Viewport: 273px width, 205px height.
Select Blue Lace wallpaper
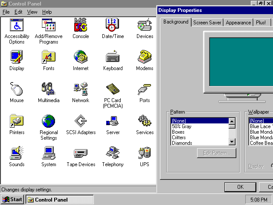tap(261, 126)
